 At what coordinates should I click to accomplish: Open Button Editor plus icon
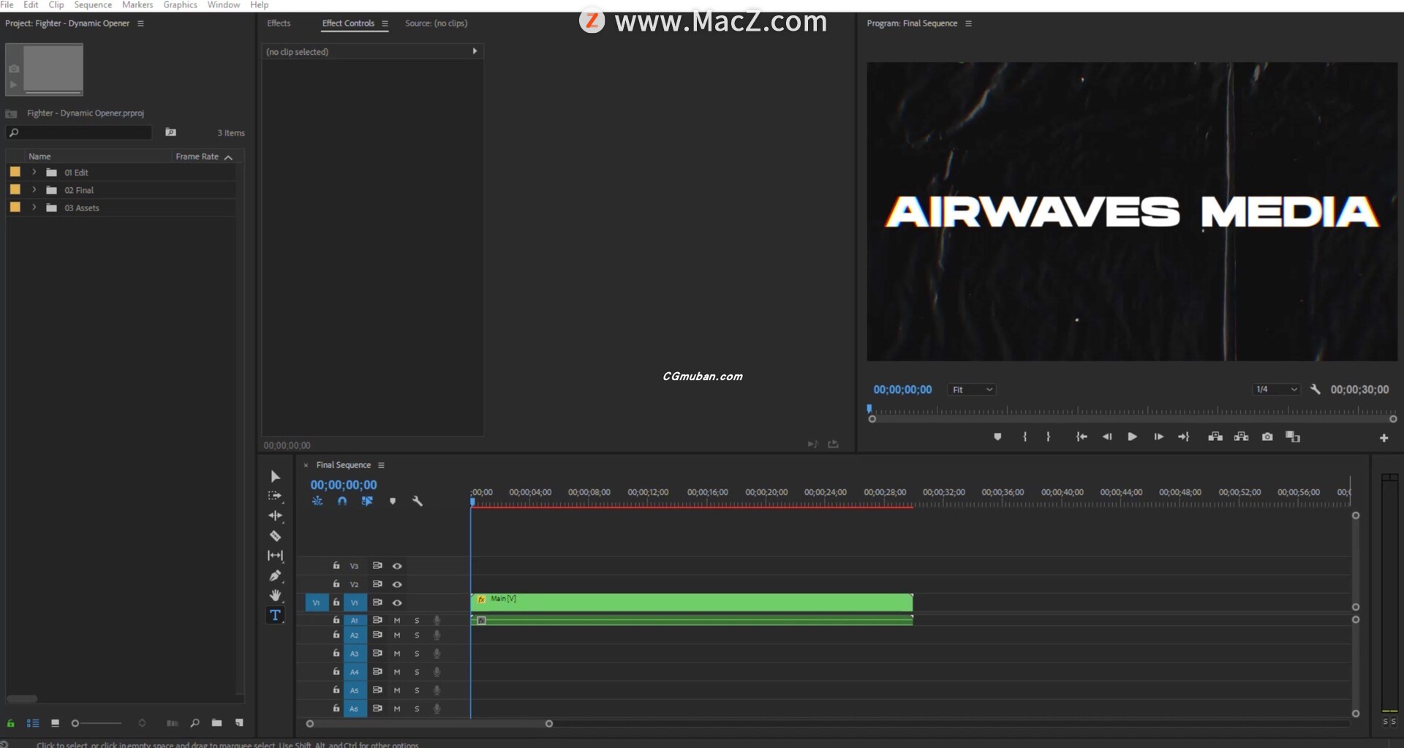pos(1384,438)
